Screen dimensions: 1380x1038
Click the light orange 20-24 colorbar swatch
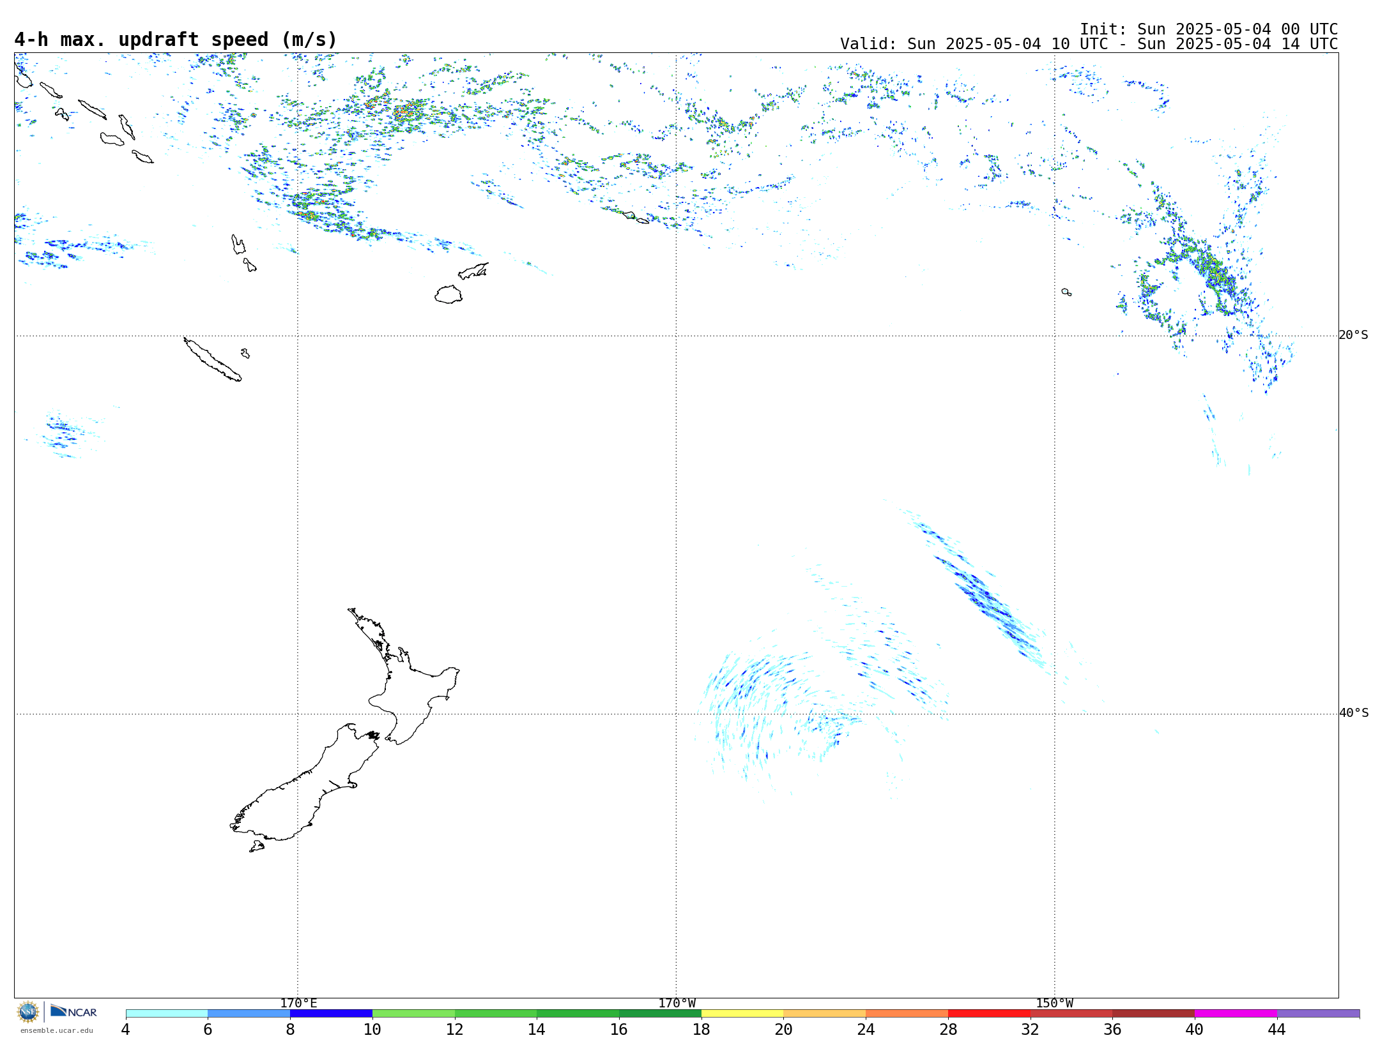coord(825,1014)
